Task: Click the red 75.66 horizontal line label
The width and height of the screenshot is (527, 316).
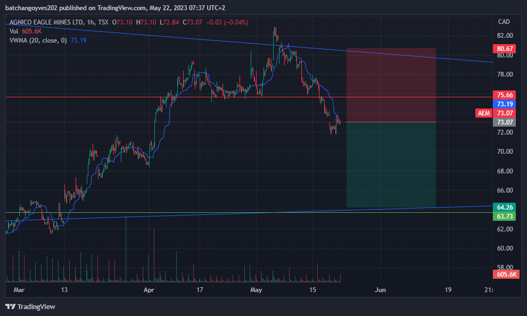Action: [504, 95]
